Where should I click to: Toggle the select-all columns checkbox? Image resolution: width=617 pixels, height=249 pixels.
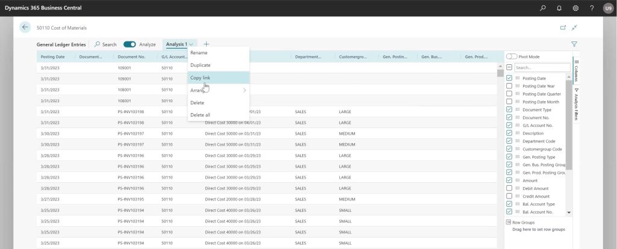point(509,67)
